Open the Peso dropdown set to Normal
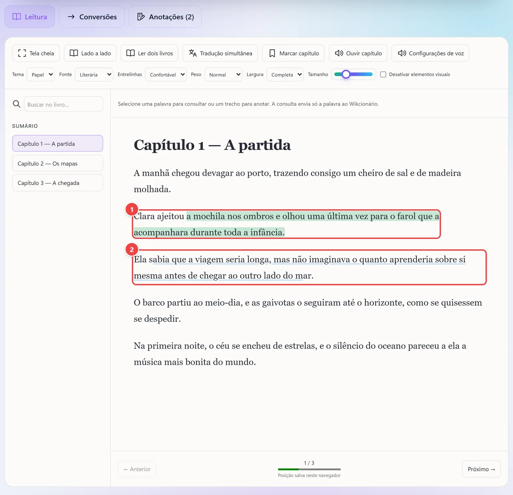Viewport: 513px width, 495px height. 223,75
